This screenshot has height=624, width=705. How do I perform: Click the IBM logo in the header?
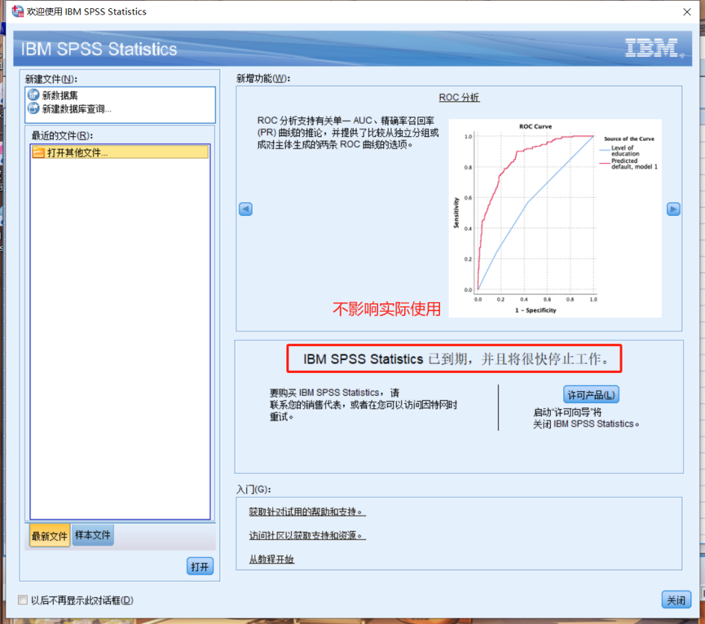point(650,48)
